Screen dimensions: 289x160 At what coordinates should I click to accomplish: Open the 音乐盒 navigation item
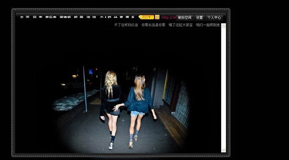coord(51,17)
